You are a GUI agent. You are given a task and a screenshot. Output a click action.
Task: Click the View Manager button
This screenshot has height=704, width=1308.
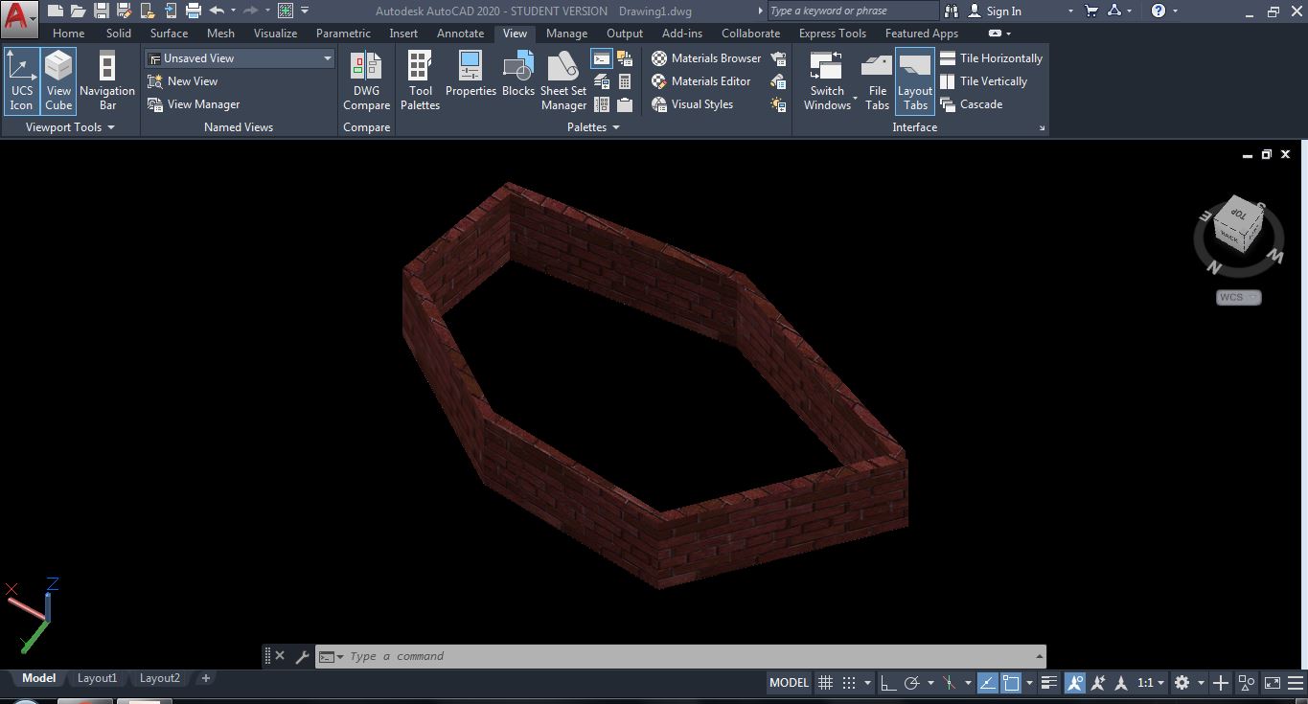[x=202, y=104]
